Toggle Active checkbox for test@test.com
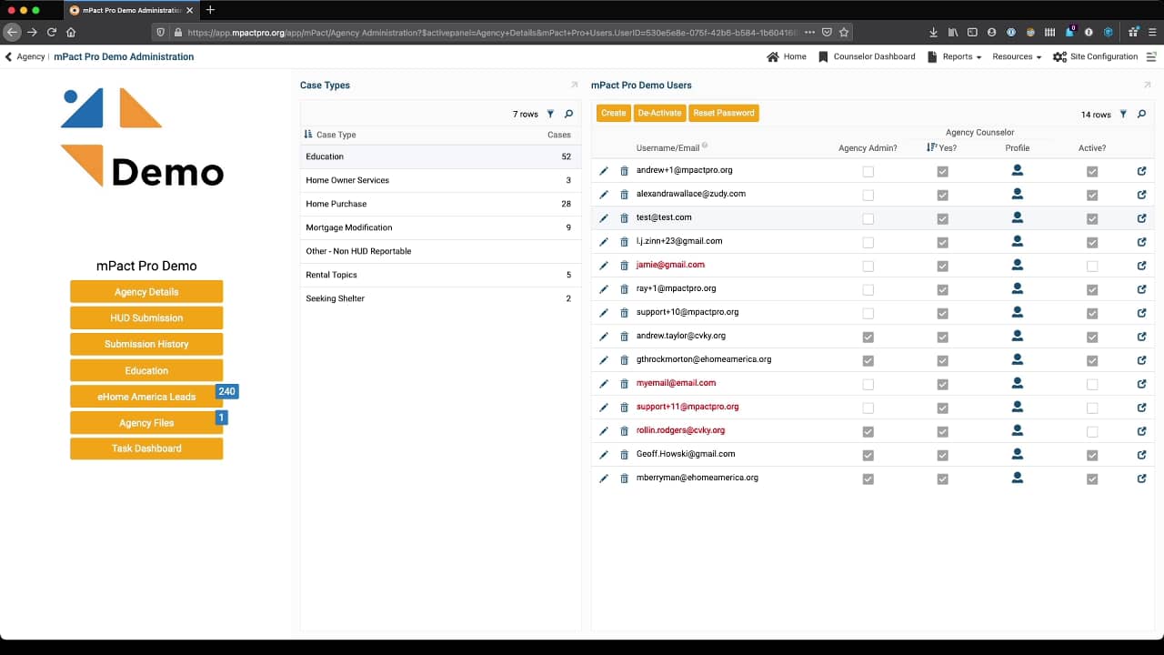1164x655 pixels. tap(1092, 218)
